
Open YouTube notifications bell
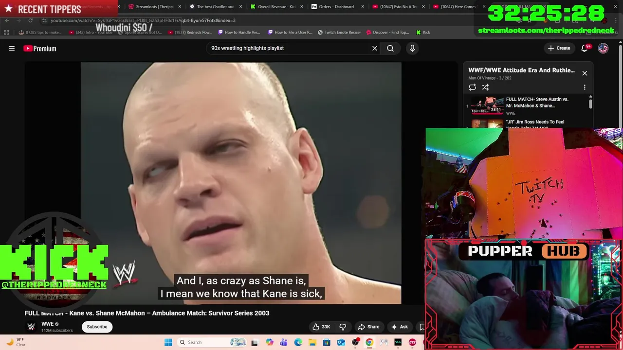point(585,48)
